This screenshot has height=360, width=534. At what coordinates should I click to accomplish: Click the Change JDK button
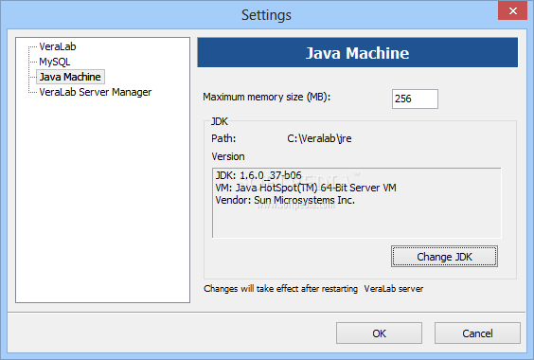(x=444, y=257)
